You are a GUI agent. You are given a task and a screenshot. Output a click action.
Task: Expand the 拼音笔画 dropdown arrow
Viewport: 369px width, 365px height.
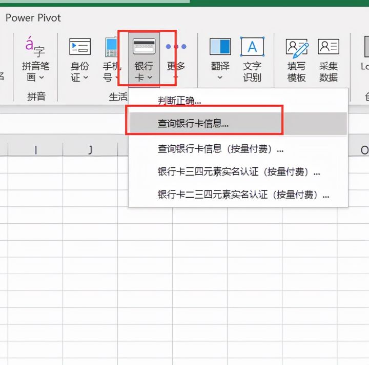click(x=42, y=78)
